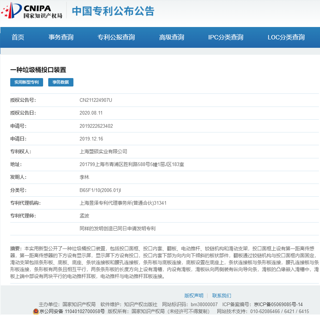The height and width of the screenshot is (316, 320).
Task: Open IPC分类查询 navigation item
Action: pos(226,37)
